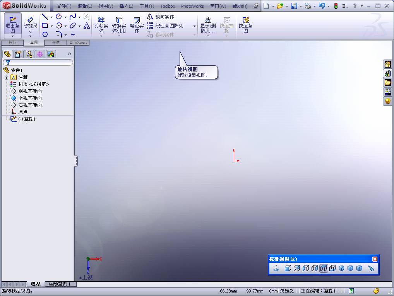Viewport: 394px width, 296px height.
Task: Open the Trim Entities dropdown arrow
Action: [101, 36]
